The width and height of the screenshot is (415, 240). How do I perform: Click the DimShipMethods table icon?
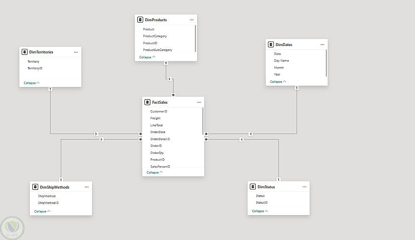35,187
